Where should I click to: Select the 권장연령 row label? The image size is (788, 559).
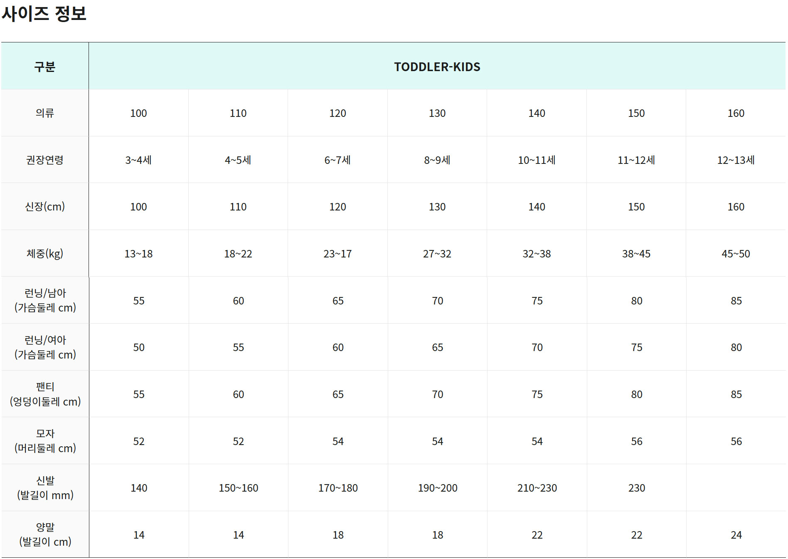[x=45, y=160]
